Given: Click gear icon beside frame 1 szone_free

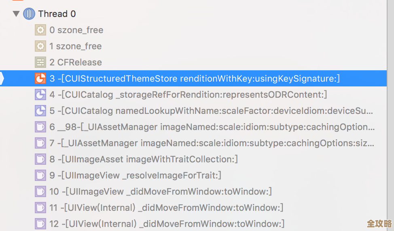Looking at the screenshot, I should tap(40, 46).
